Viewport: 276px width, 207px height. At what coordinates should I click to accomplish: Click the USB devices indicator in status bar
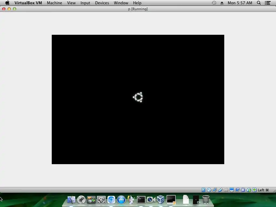220,190
